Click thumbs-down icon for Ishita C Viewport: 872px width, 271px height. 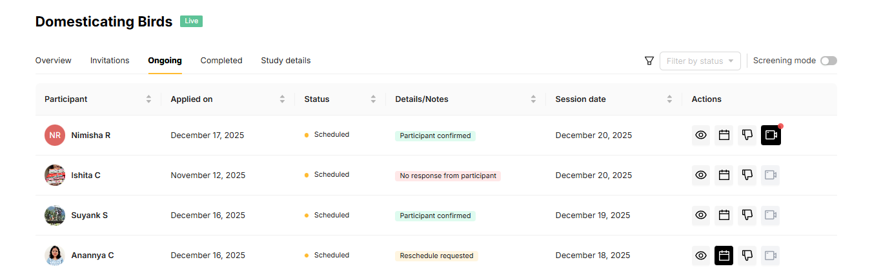click(747, 175)
